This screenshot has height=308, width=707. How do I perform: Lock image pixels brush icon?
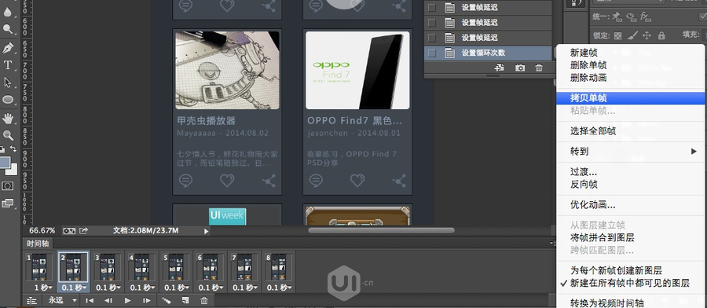pyautogui.click(x=632, y=35)
